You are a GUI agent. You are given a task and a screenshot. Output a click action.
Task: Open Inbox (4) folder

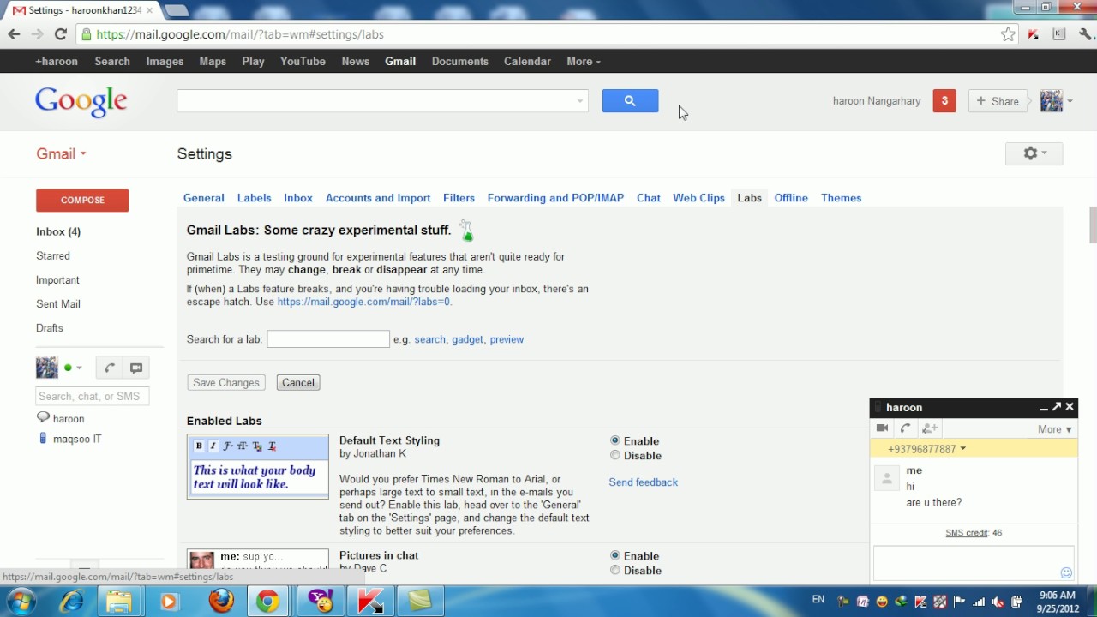58,232
